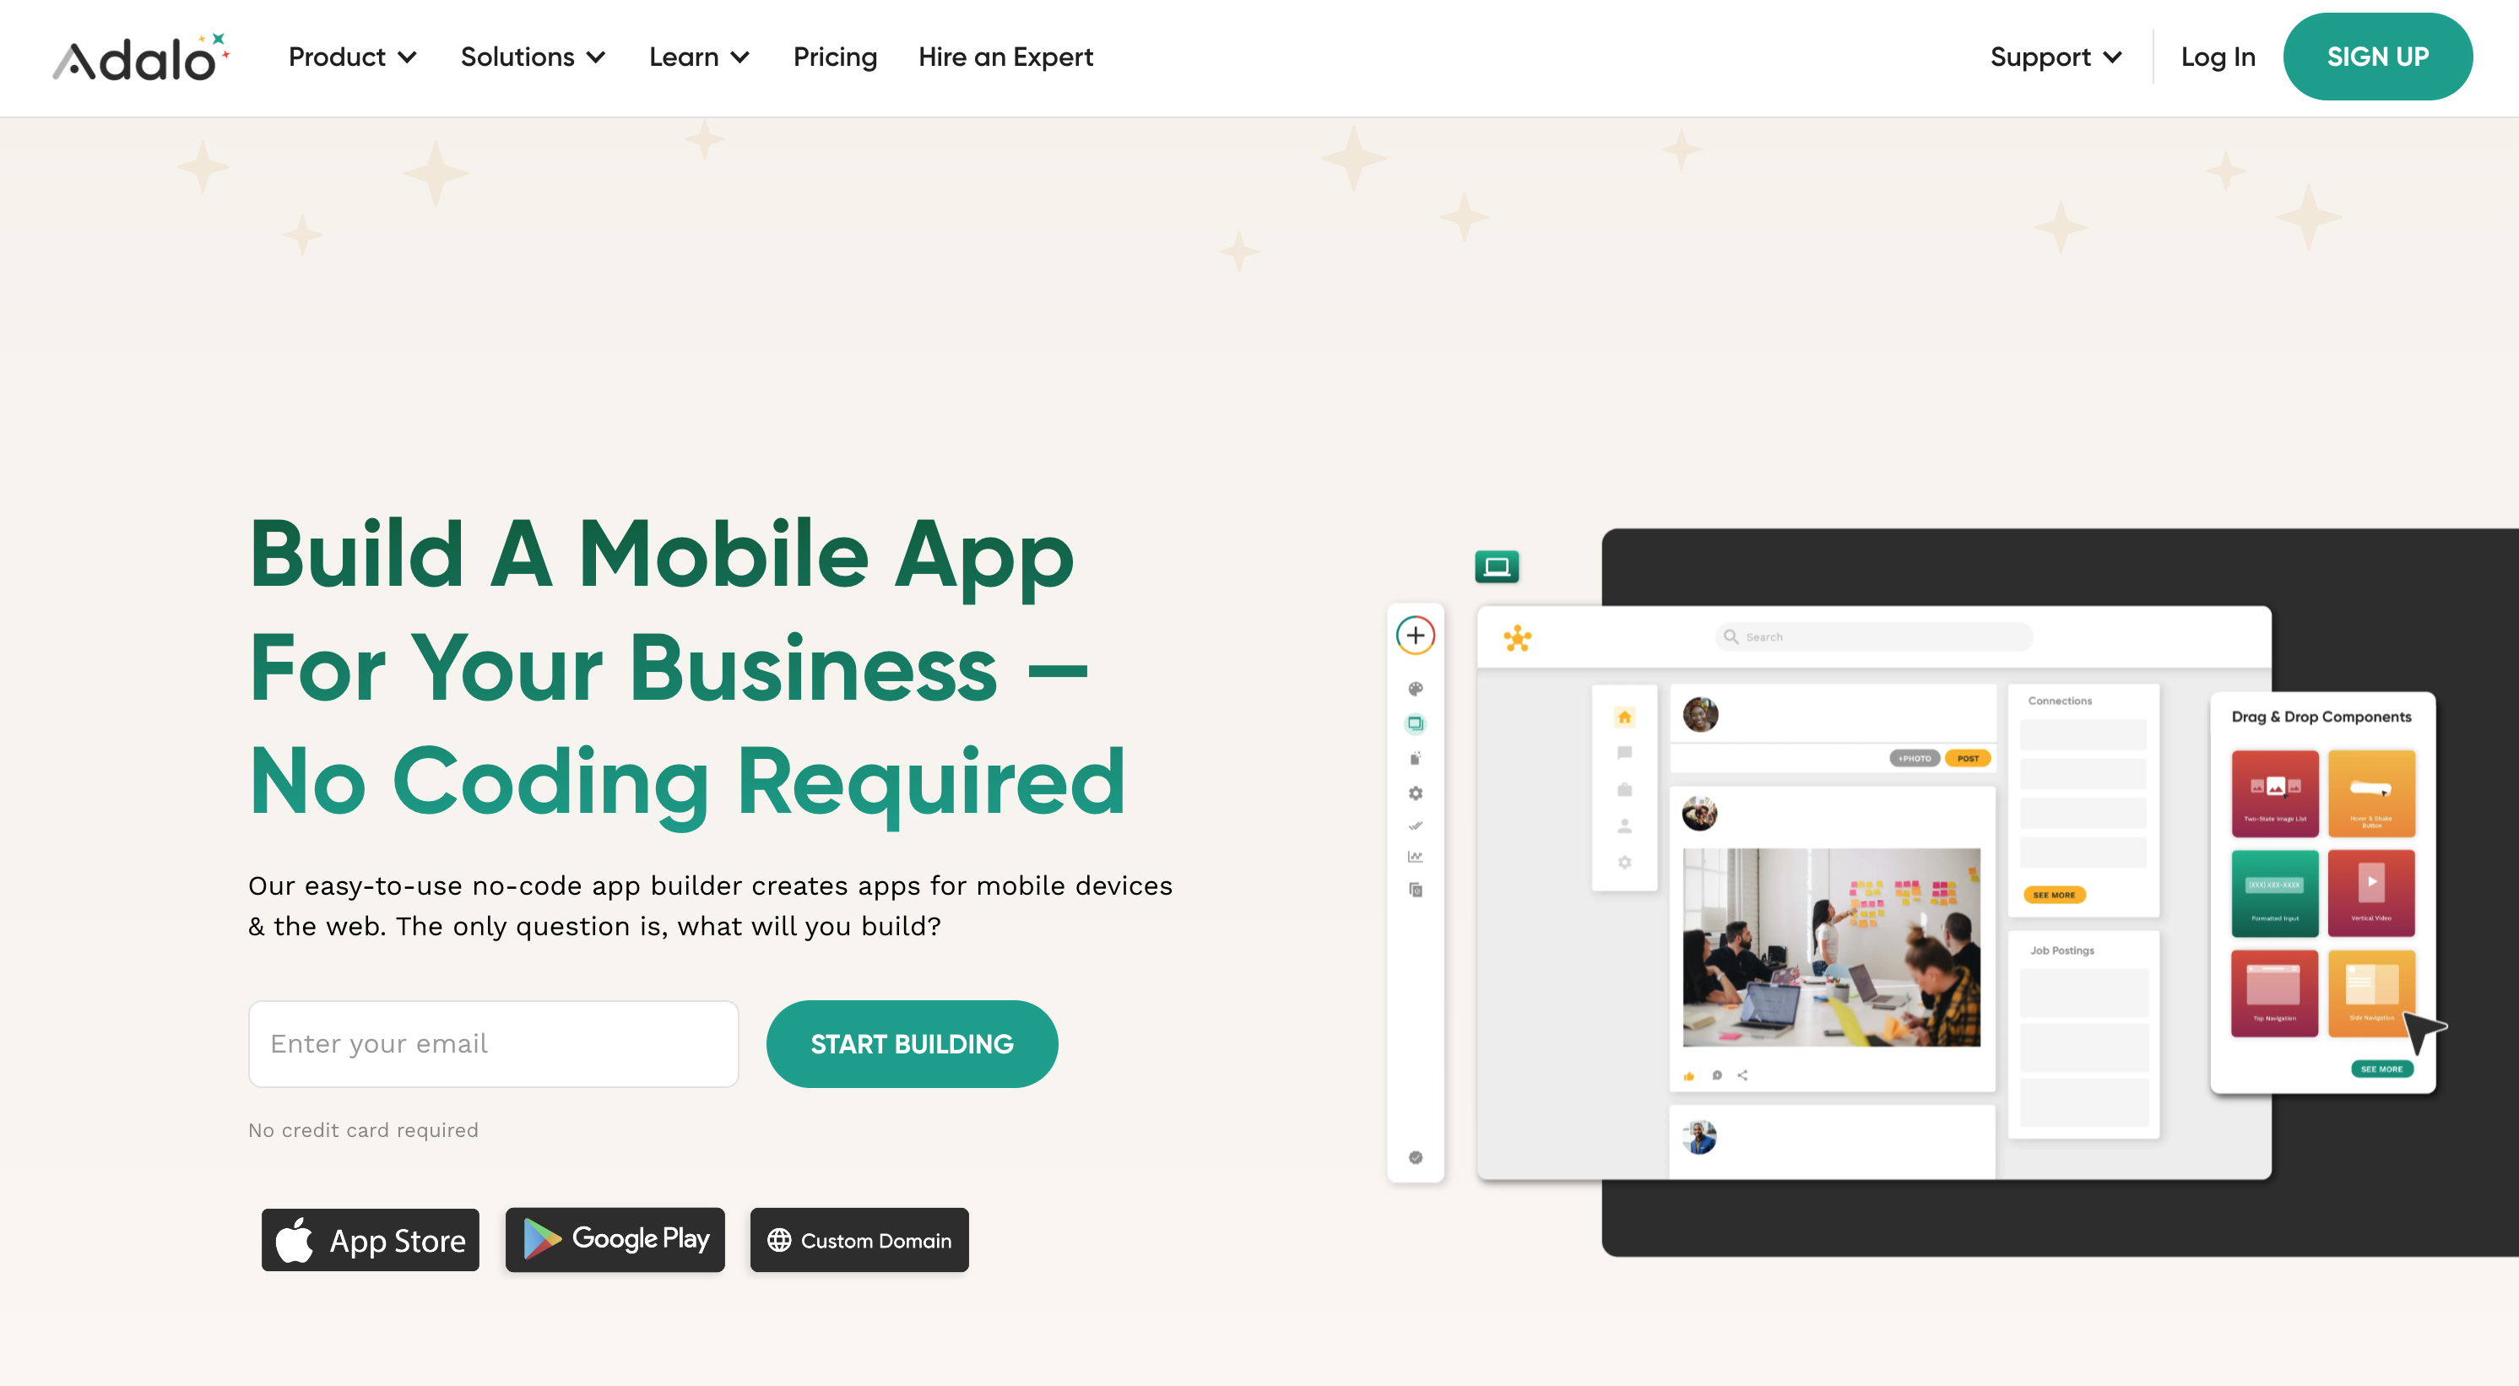Expand the Product navigation dropdown
Viewport: 2519px width, 1386px height.
(351, 57)
